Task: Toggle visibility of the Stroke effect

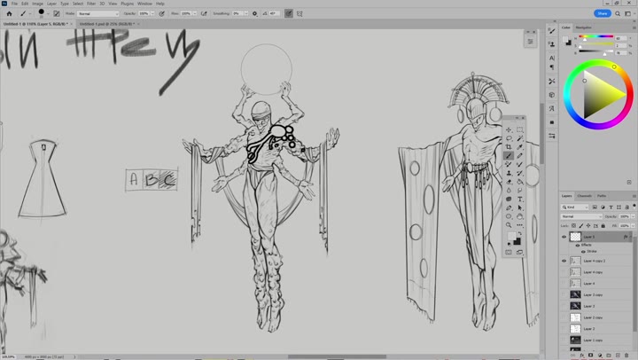Action: pyautogui.click(x=583, y=251)
